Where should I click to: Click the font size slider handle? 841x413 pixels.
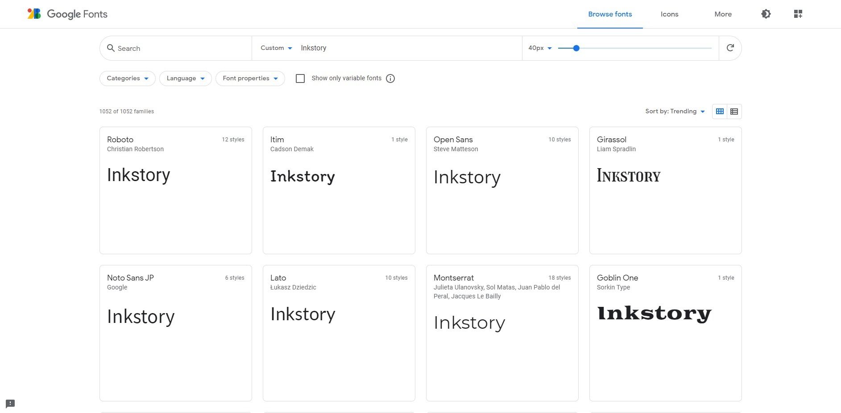point(576,48)
